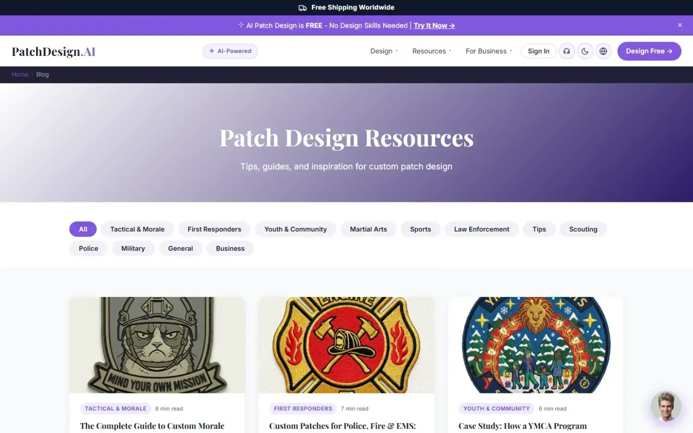Dismiss the purple promo banner
693x433 pixels.
pos(680,25)
